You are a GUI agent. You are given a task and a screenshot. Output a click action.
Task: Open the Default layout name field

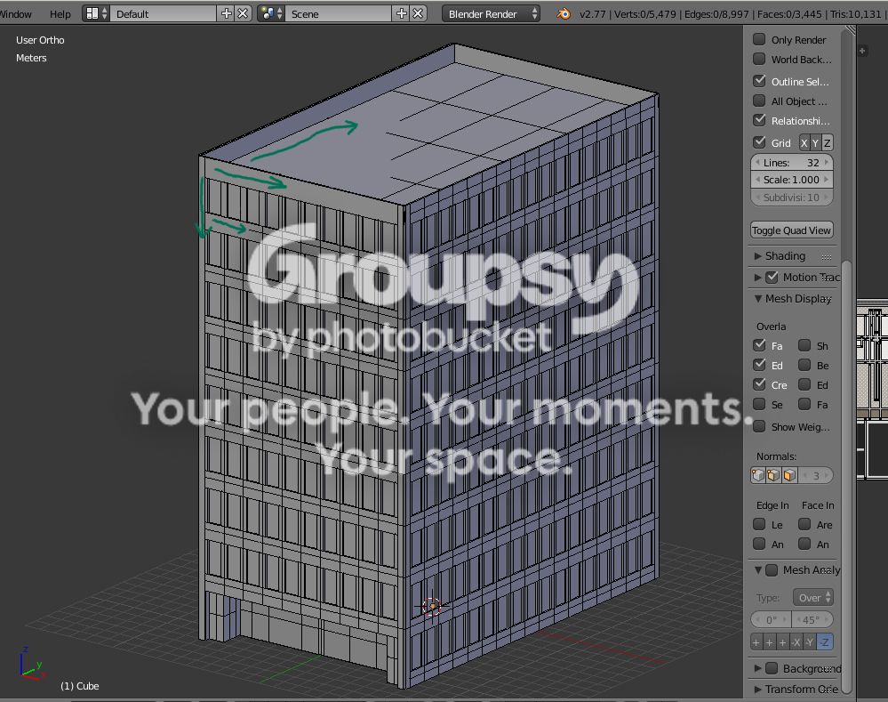[x=163, y=13]
